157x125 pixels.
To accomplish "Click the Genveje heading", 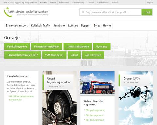I will point(12,38).
